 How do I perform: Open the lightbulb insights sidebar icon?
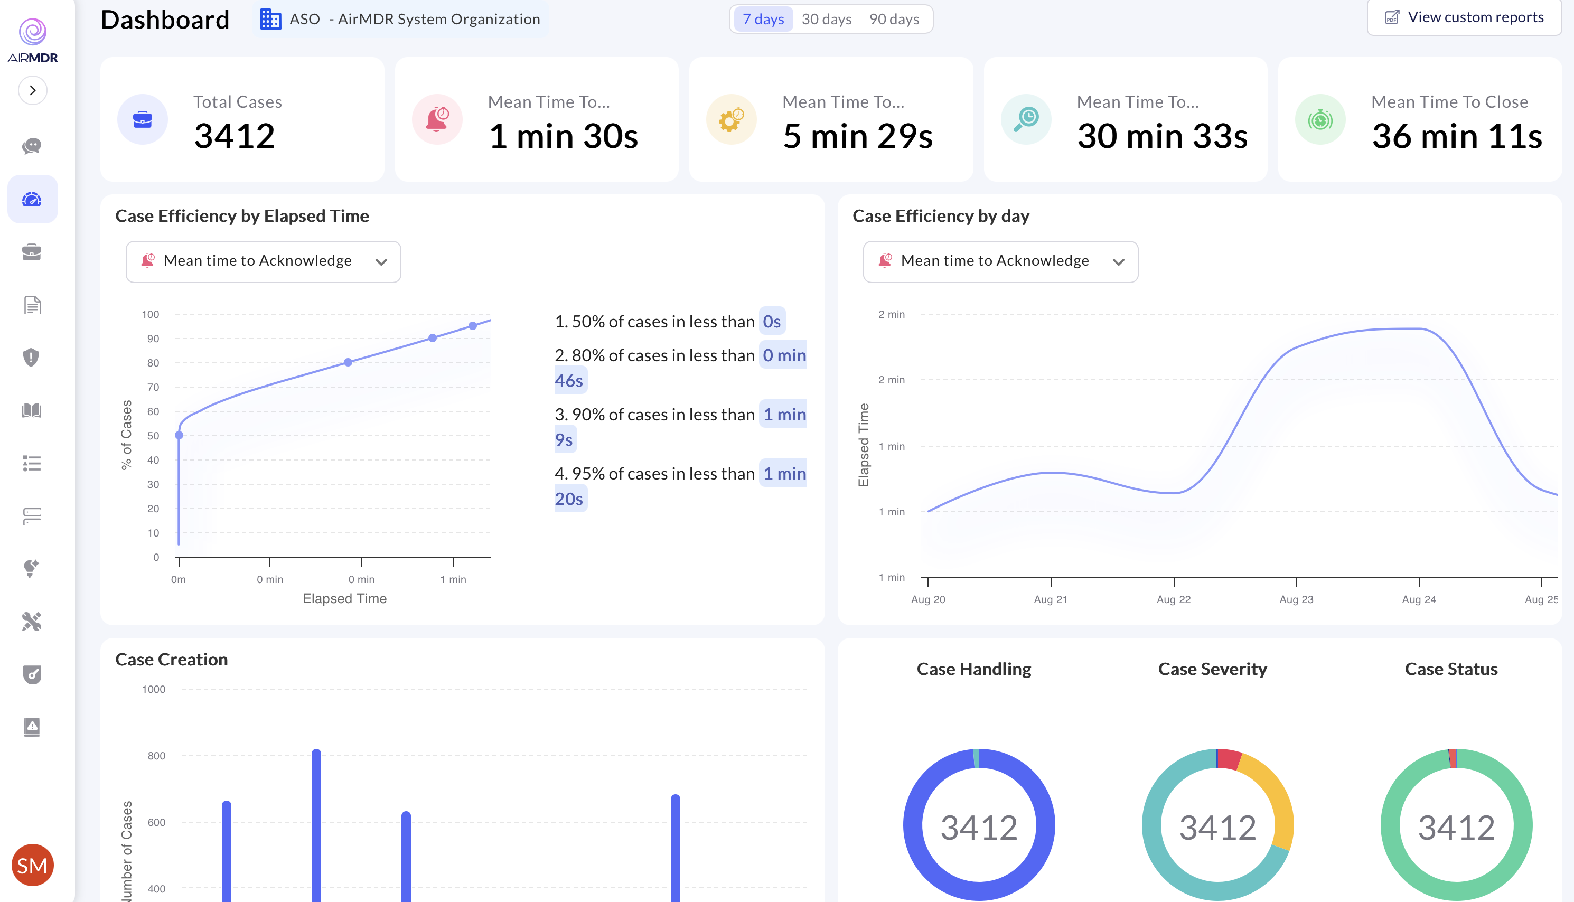tap(32, 568)
